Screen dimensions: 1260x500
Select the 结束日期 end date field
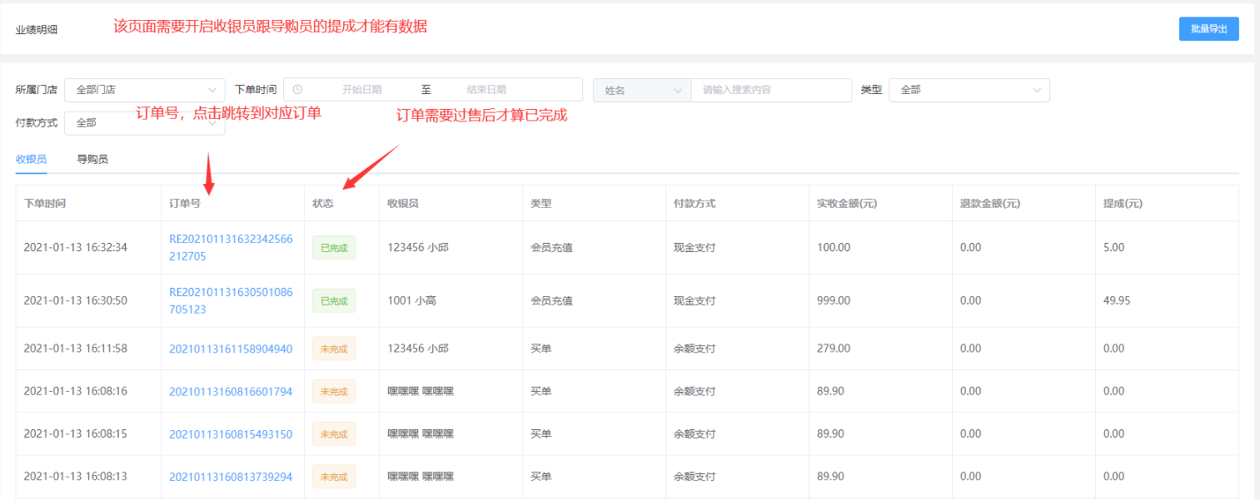click(486, 90)
